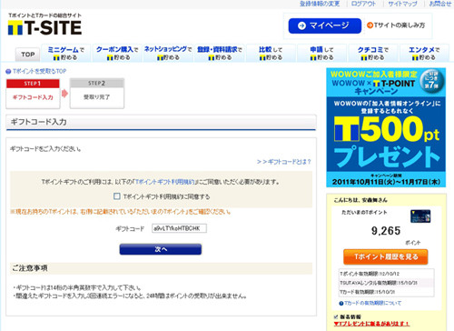The image size is (454, 331).
Task: Open the Tポイントギフト利用規約 link
Action: click(164, 182)
